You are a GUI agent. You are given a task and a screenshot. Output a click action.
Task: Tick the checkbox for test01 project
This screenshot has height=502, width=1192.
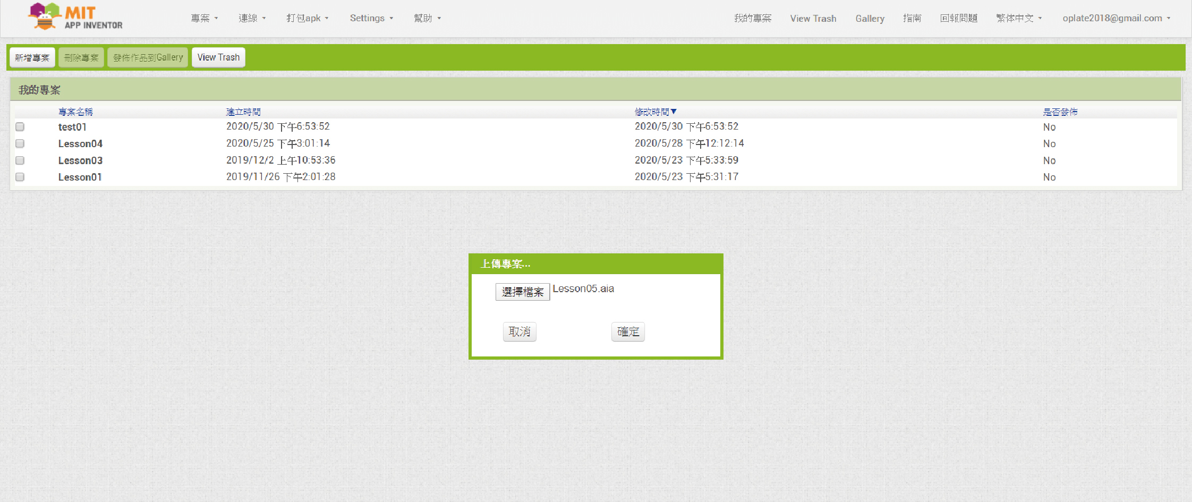(20, 127)
